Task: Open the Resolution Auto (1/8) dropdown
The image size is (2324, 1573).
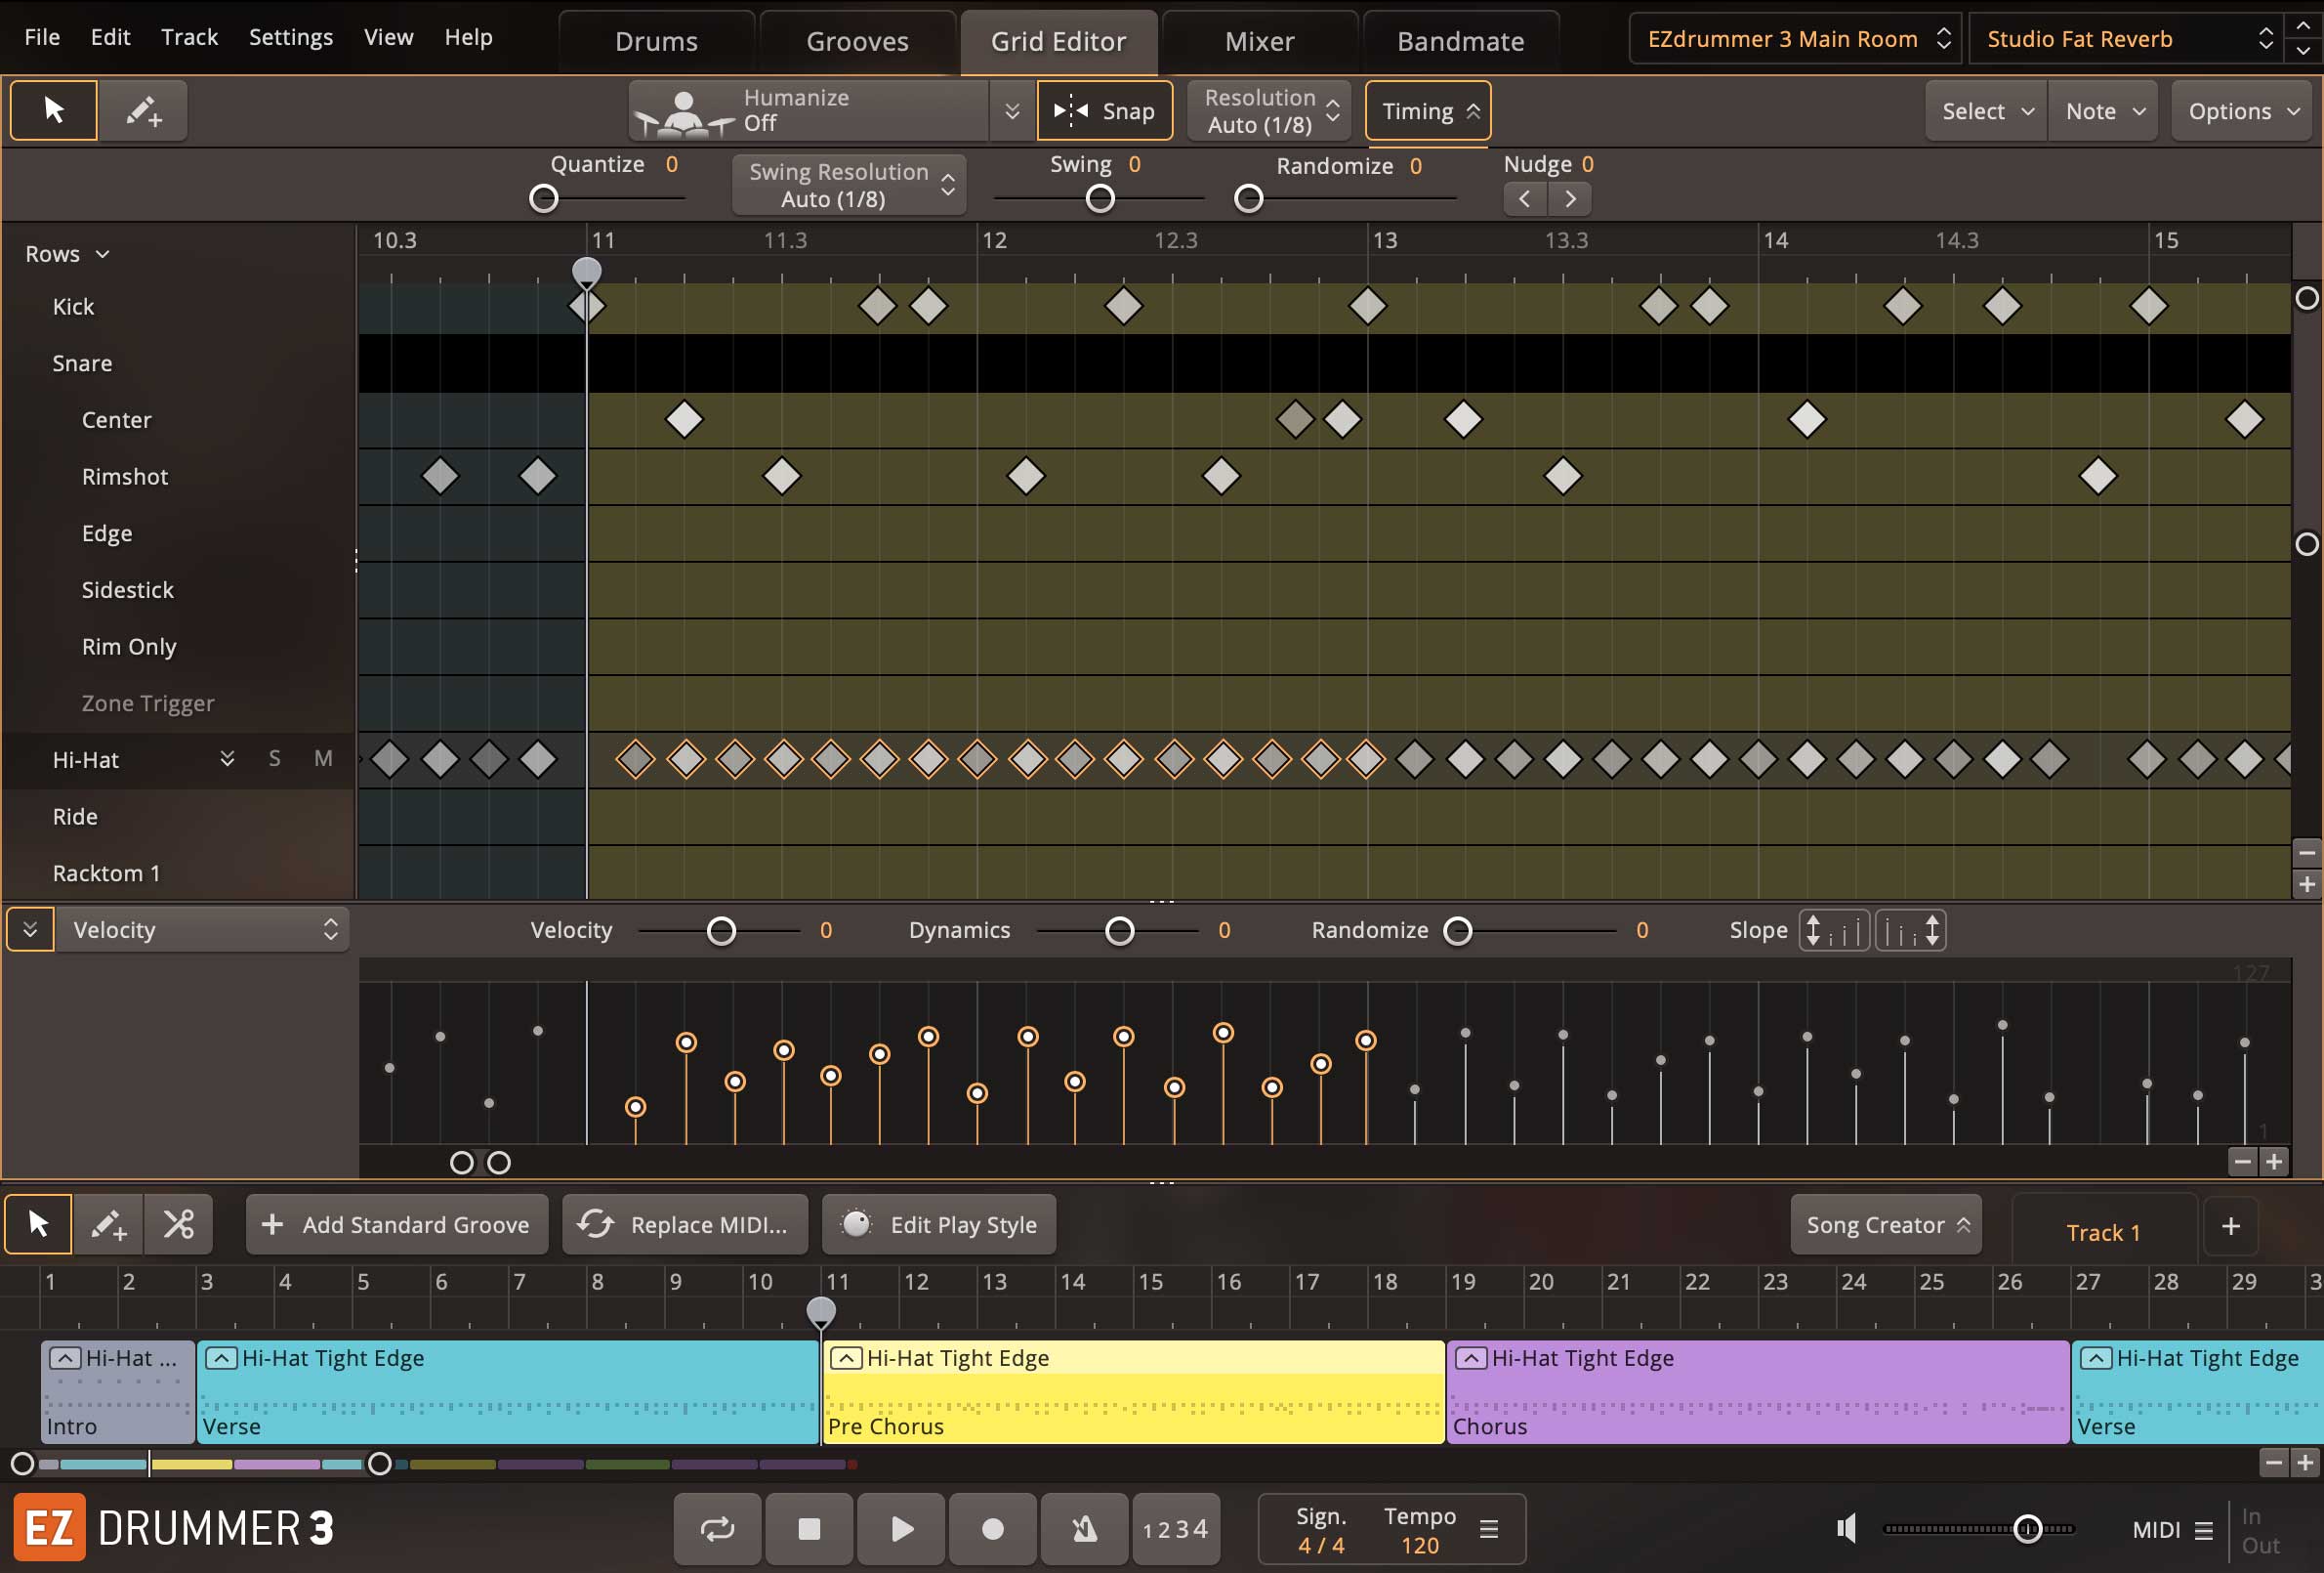Action: [1268, 110]
